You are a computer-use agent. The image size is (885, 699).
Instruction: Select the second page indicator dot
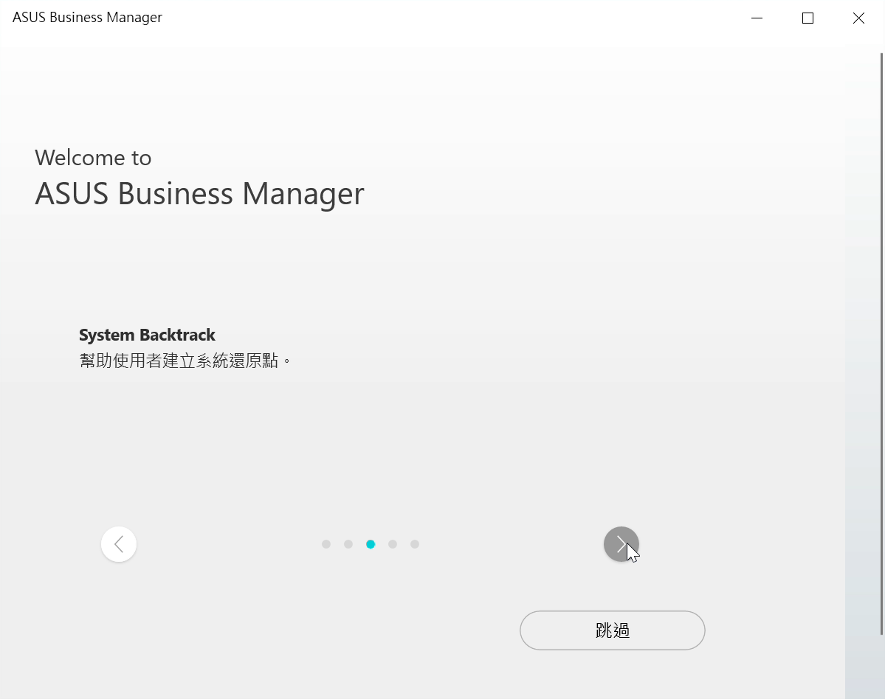(348, 544)
